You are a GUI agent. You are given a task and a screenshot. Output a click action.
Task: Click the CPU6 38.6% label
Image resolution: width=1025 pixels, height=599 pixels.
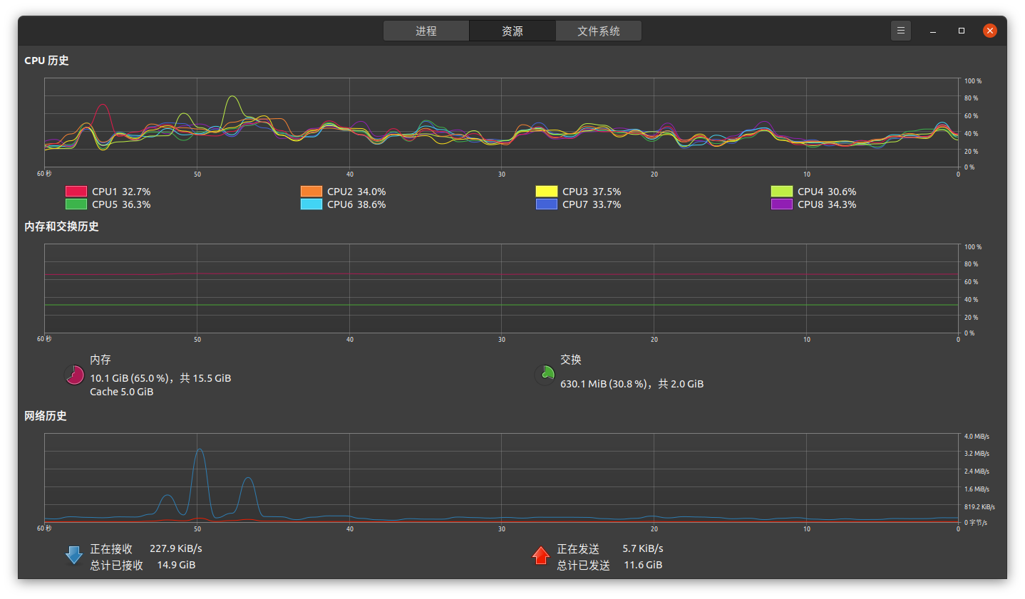click(x=356, y=204)
